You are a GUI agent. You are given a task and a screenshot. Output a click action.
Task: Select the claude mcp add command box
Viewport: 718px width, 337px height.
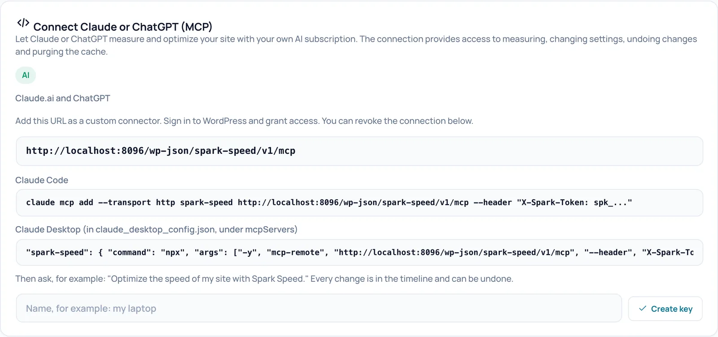pos(359,203)
